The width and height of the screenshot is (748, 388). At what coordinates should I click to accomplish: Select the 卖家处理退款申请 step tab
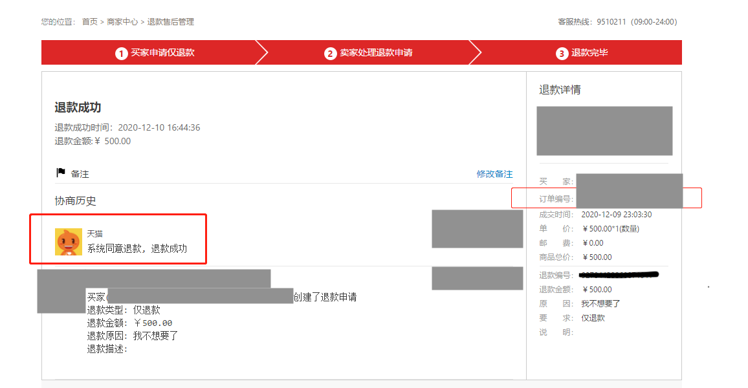coord(368,52)
